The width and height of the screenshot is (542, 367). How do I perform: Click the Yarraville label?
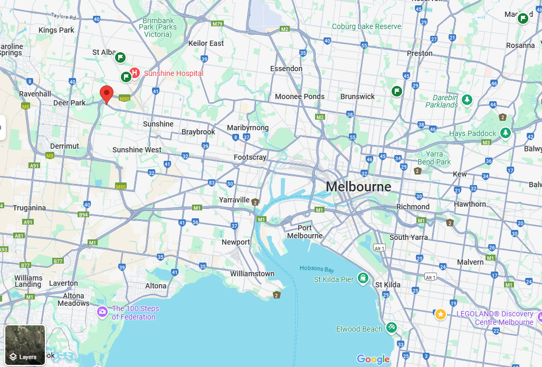click(x=234, y=200)
